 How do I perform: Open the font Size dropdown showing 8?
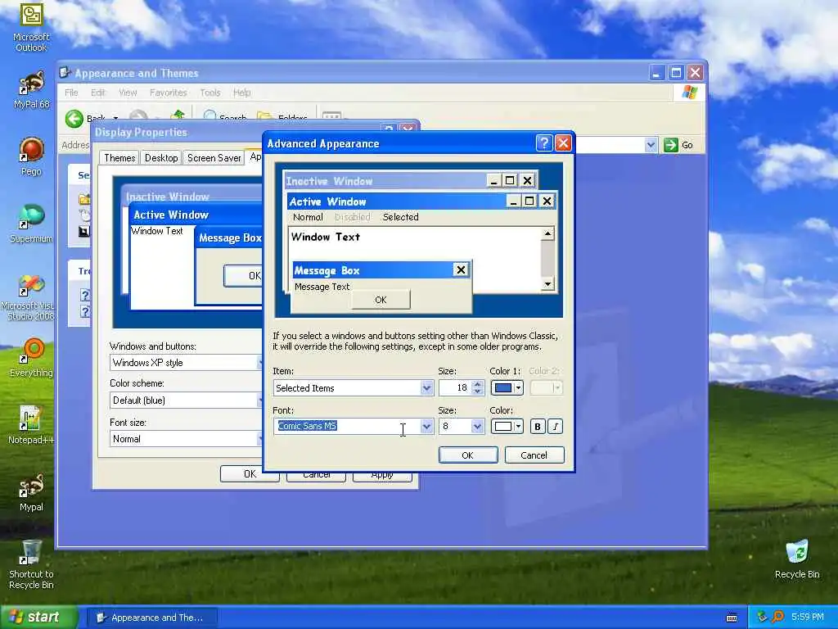click(x=477, y=426)
